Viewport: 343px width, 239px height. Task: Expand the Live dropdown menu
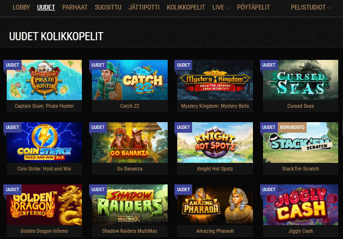coord(221,8)
